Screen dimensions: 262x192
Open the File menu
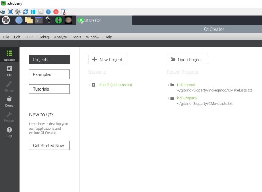6,37
